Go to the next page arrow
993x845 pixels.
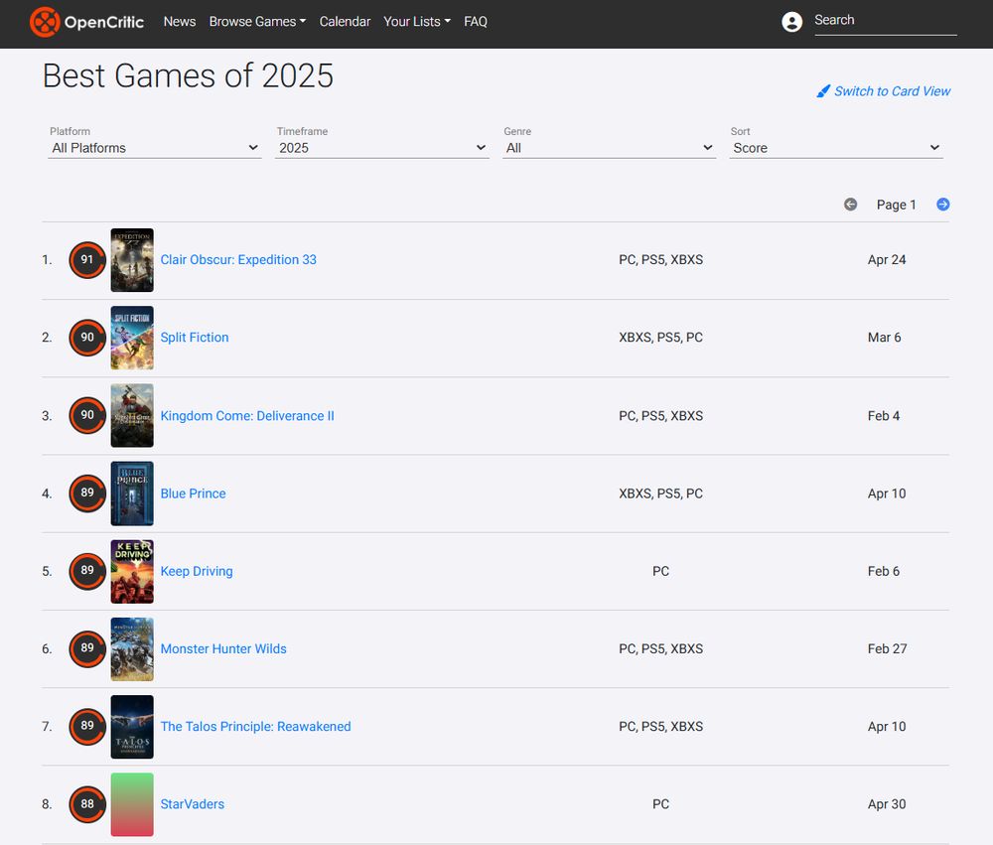943,204
